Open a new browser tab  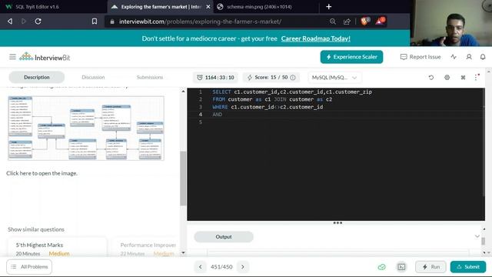[x=328, y=7]
